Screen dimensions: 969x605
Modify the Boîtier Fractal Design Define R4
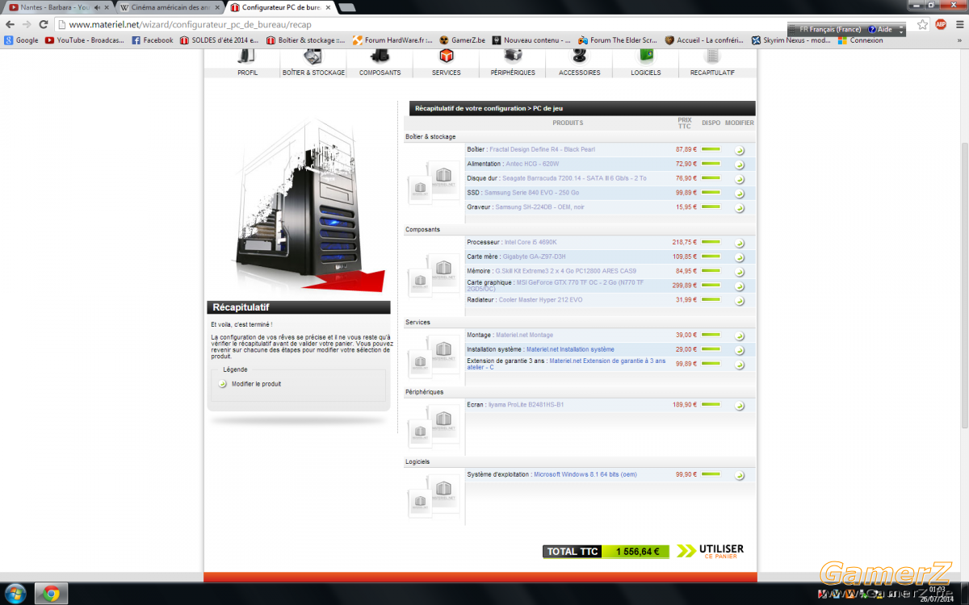tap(739, 151)
